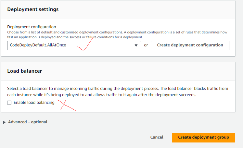Click the red X annotation mark
Screen dimensions: 243x148
coord(67,105)
